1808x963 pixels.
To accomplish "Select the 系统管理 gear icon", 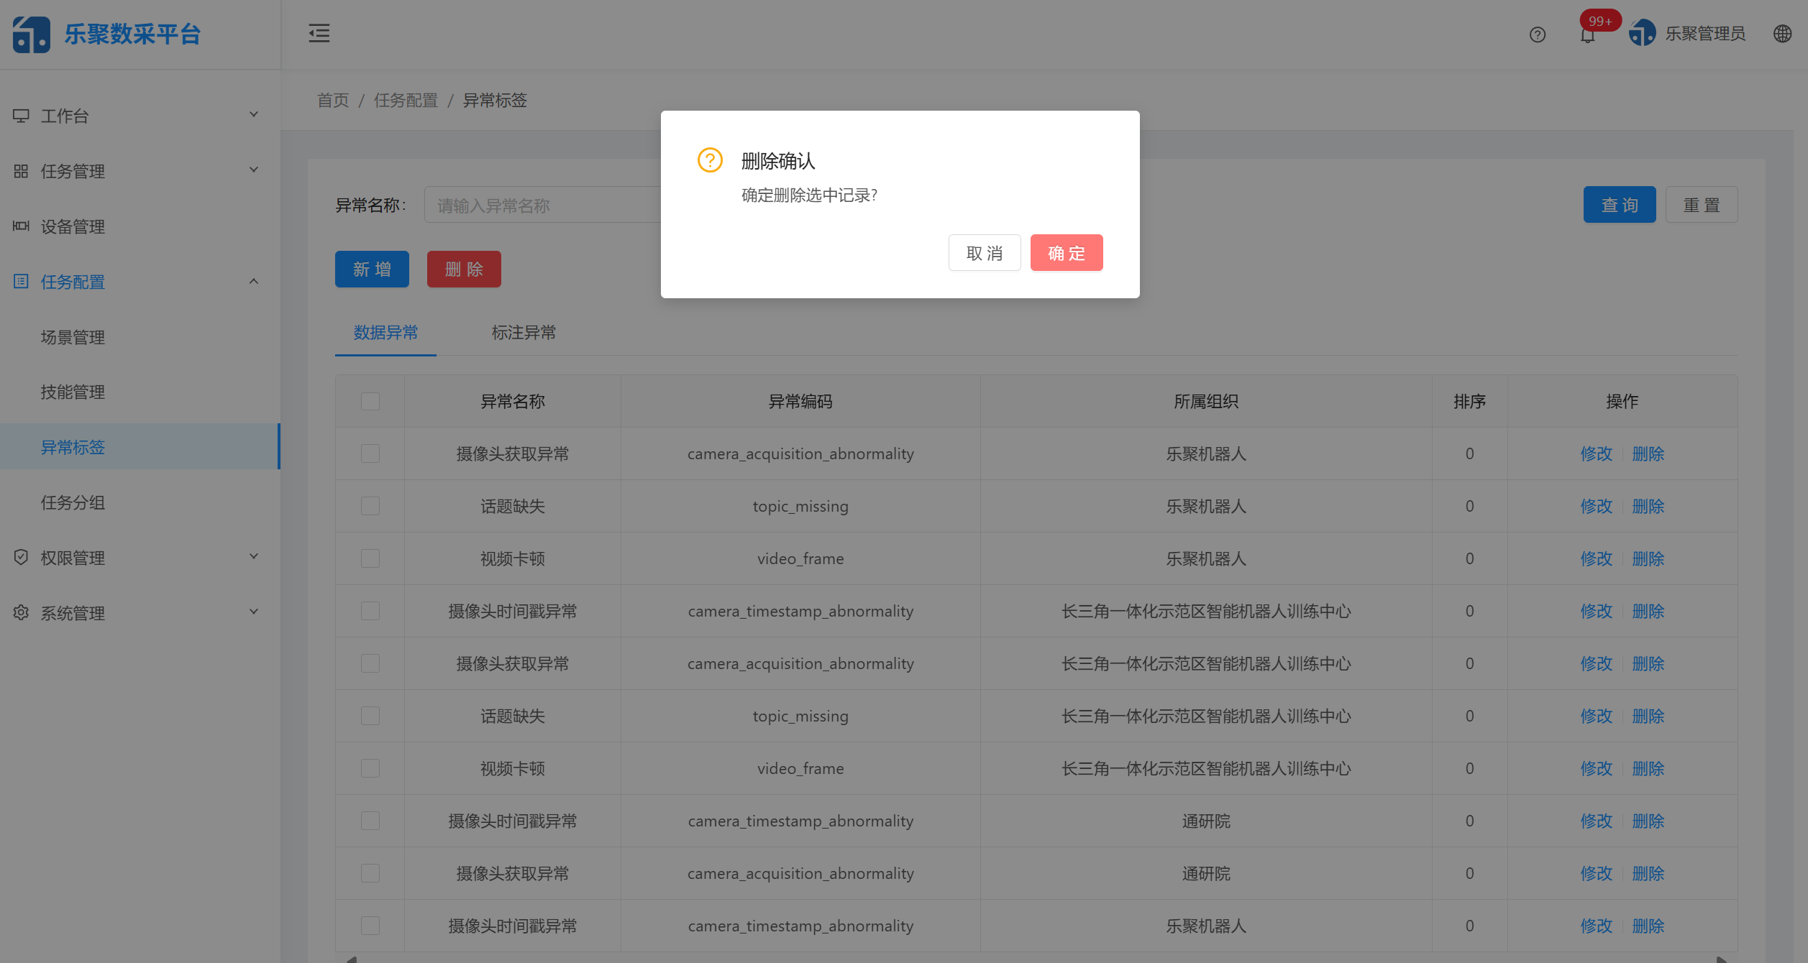I will pyautogui.click(x=20, y=612).
